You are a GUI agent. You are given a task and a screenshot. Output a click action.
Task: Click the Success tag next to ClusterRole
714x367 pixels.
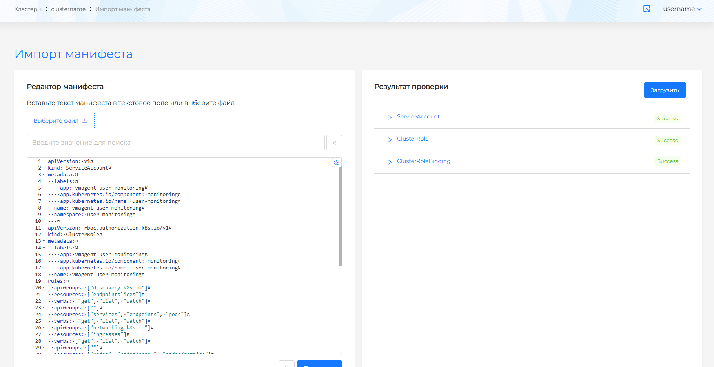(667, 140)
